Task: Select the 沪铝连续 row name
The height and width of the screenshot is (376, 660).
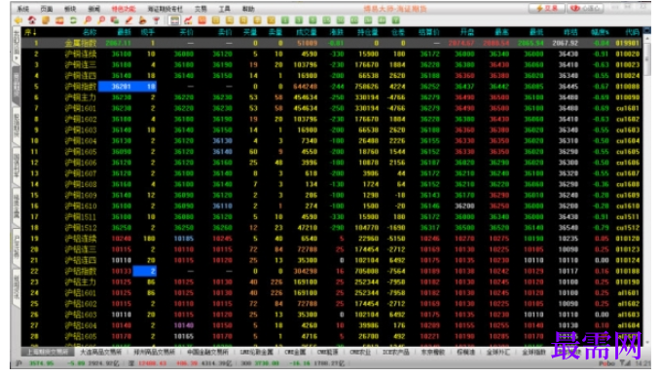Action: 81,239
